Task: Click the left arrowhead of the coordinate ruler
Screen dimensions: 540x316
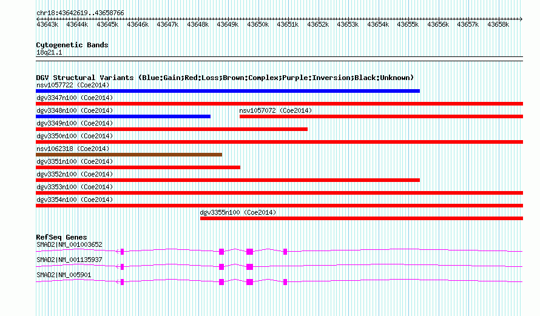Action: click(x=38, y=19)
